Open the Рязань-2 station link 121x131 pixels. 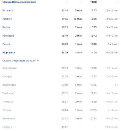(x=8, y=11)
